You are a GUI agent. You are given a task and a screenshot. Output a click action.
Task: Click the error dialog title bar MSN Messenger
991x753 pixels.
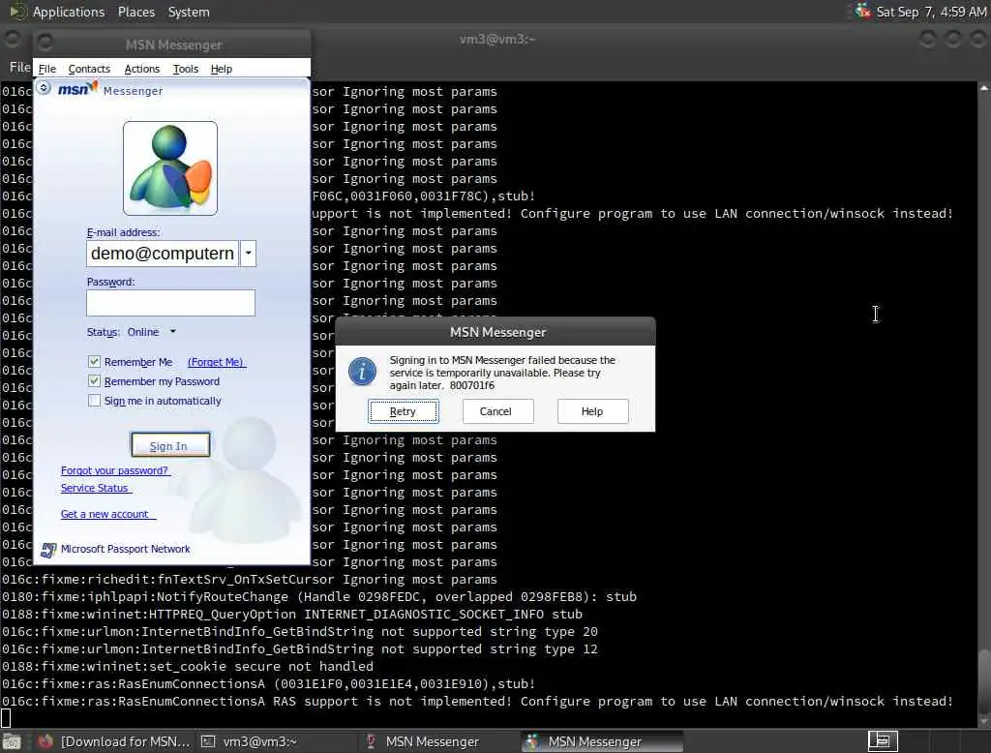tap(495, 332)
